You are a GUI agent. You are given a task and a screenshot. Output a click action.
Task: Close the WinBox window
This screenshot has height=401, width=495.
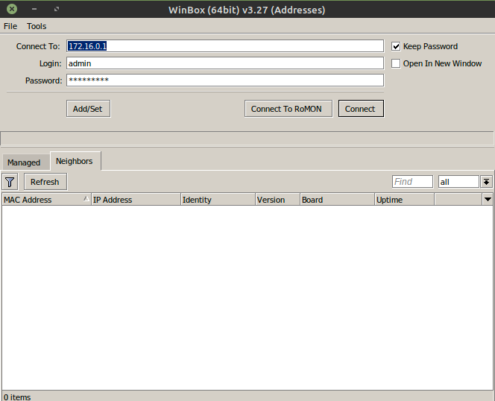coord(12,10)
